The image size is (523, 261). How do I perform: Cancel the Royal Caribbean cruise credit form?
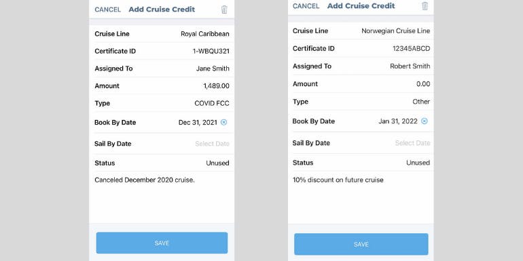pos(108,9)
